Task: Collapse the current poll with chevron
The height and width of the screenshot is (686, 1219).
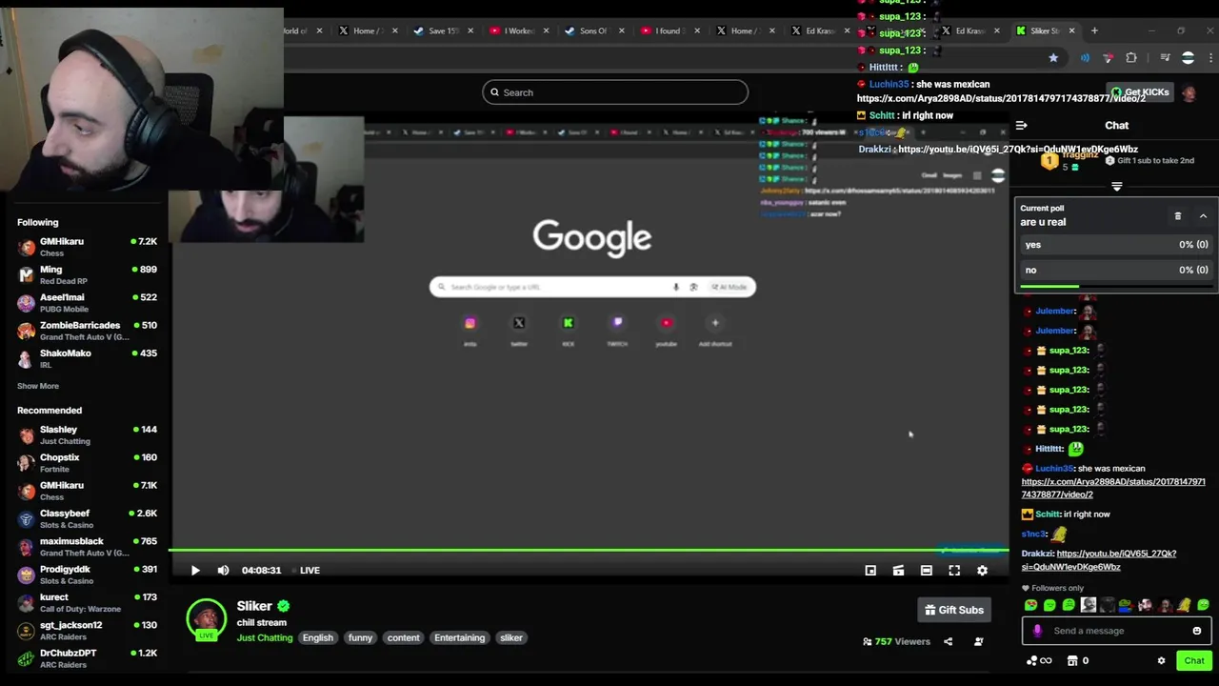Action: tap(1203, 216)
